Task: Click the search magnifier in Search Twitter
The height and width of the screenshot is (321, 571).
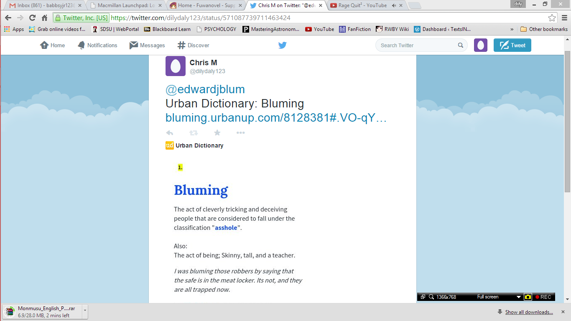Action: (x=460, y=45)
